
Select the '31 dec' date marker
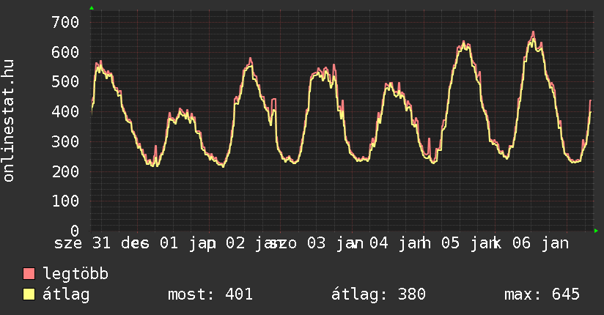[117, 242]
